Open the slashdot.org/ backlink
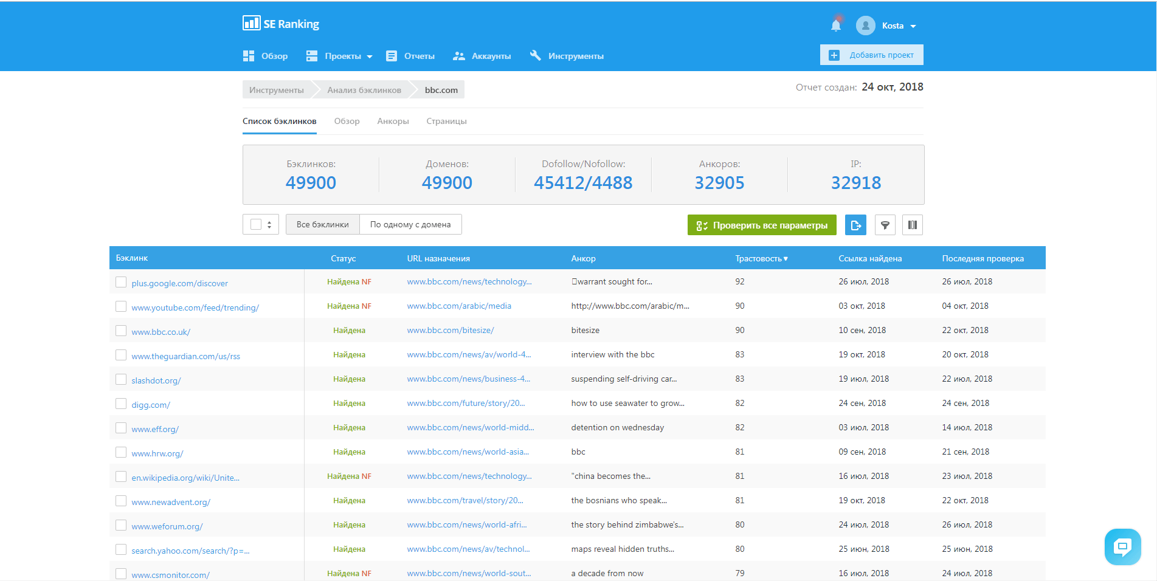 click(x=156, y=380)
